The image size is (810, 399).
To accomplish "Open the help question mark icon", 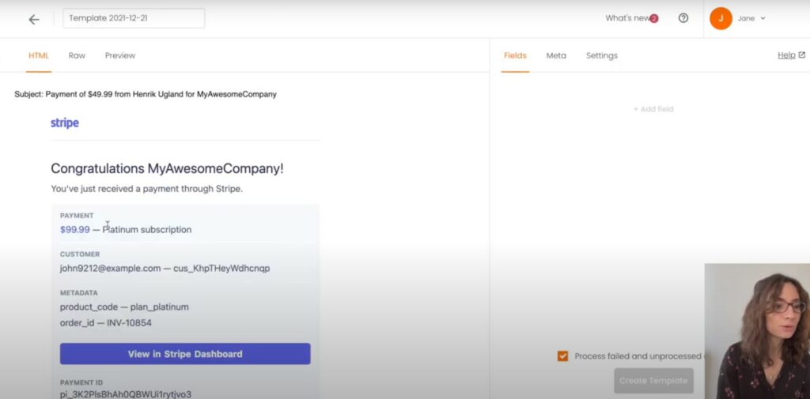I will [x=683, y=18].
